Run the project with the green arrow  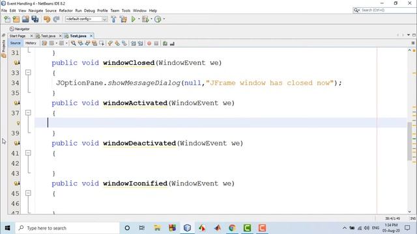(133, 19)
